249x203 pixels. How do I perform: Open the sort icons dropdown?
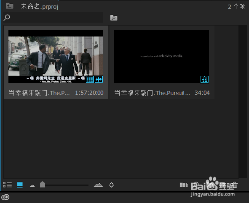pos(112,185)
